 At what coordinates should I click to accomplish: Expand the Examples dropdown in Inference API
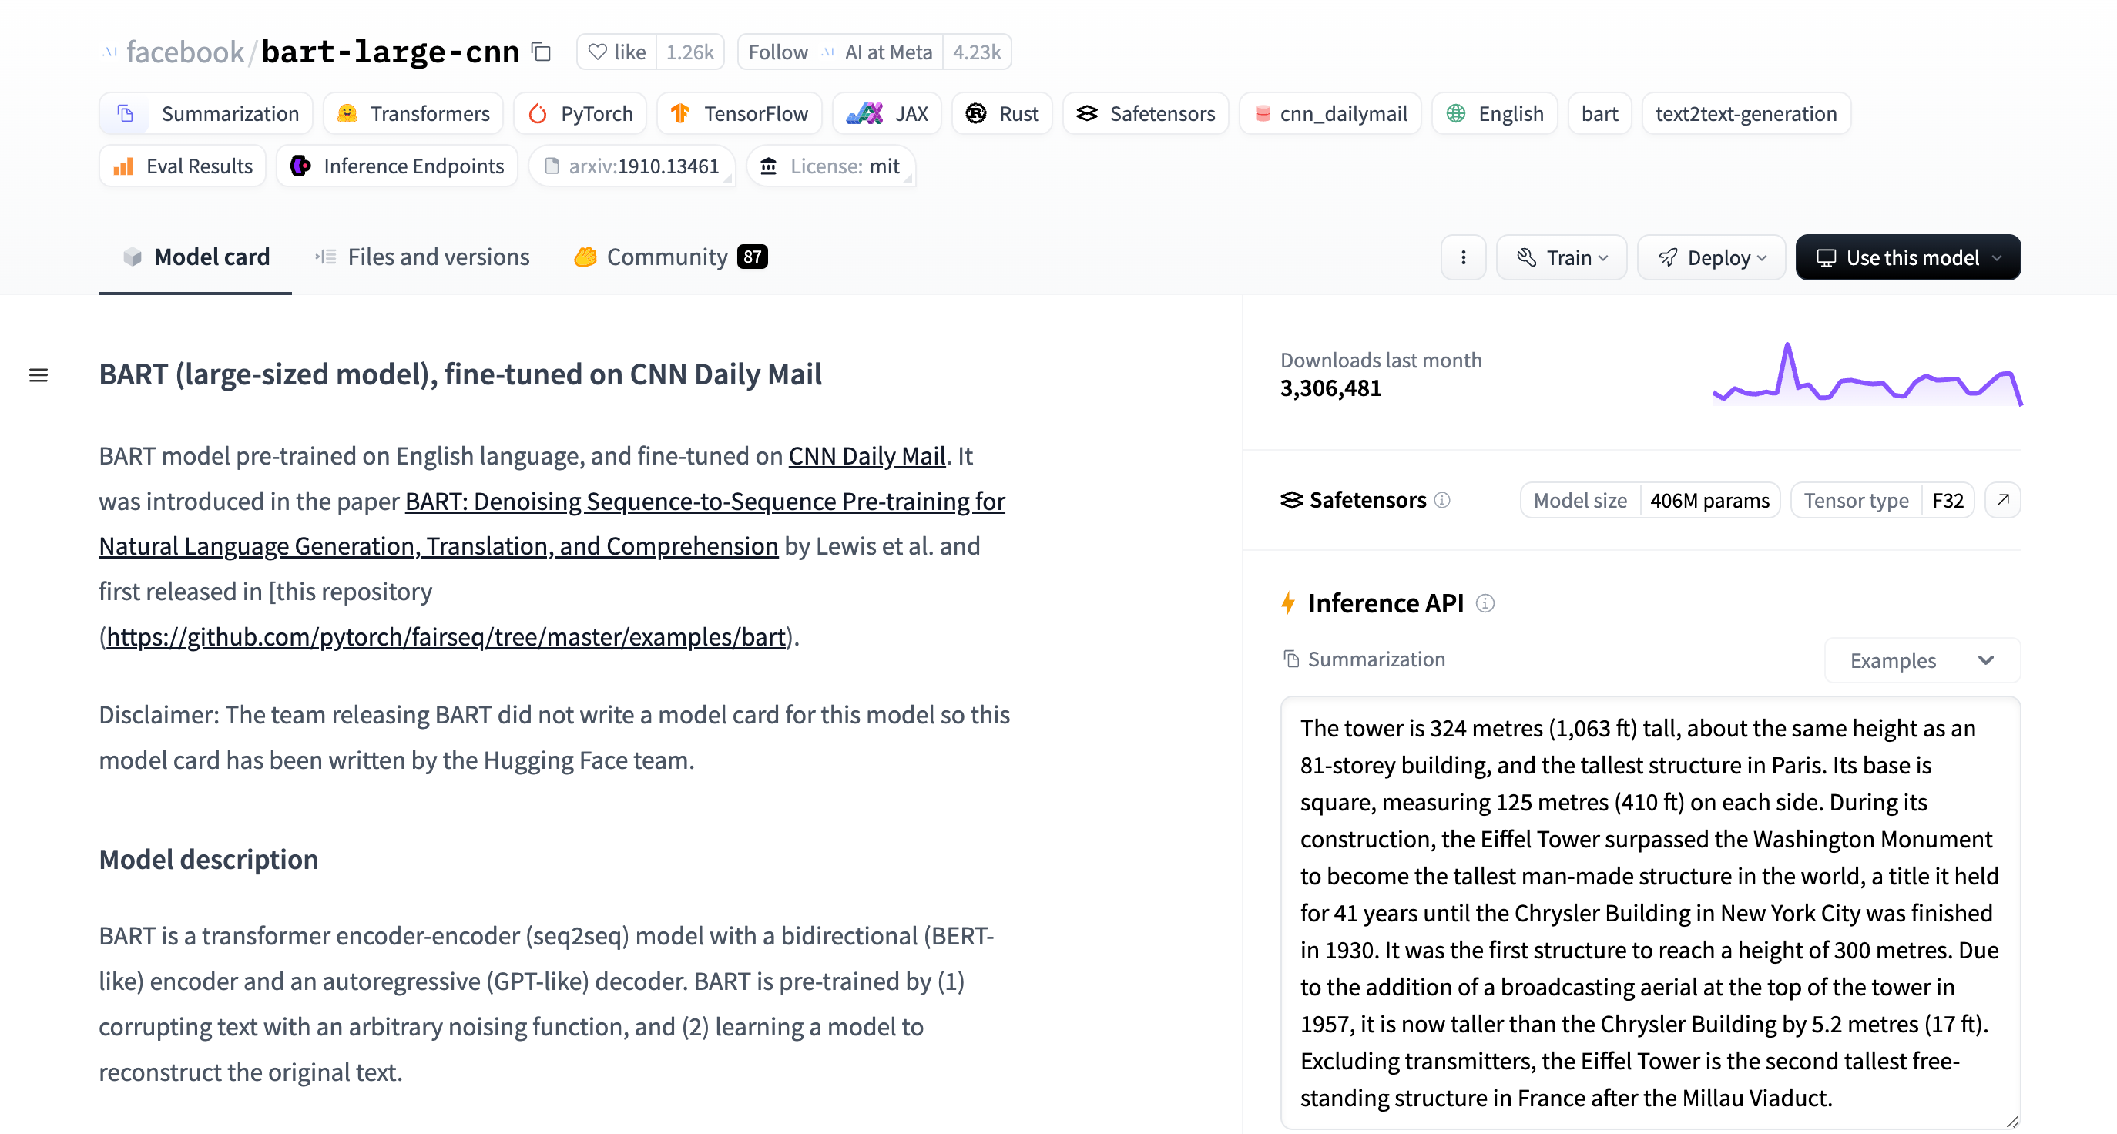[x=1920, y=658]
